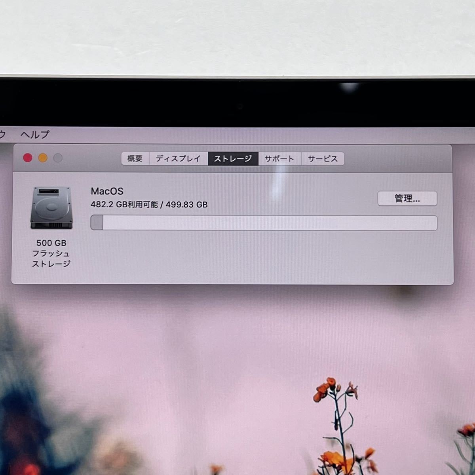475x475 pixels.
Task: Minimize the window with the yellow button
Action: click(x=43, y=158)
